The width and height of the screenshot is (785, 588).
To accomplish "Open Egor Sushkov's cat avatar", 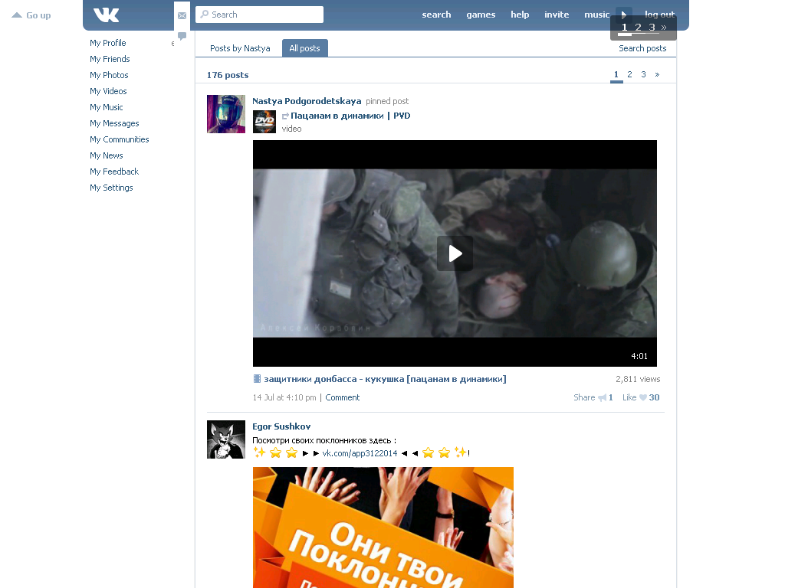I will click(226, 439).
